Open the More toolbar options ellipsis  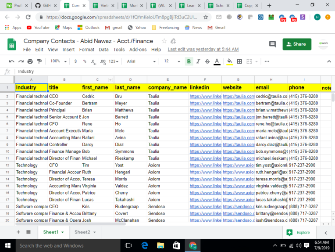coord(267,61)
